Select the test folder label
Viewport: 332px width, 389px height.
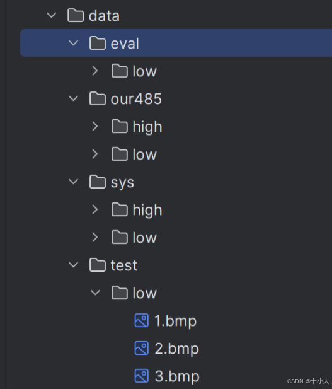(x=124, y=265)
